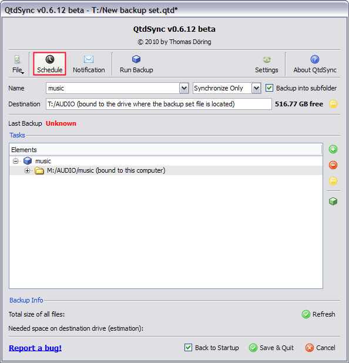Screen dimensions: 349x363
Task: Open the Name dropdown arrow
Action: [184, 88]
